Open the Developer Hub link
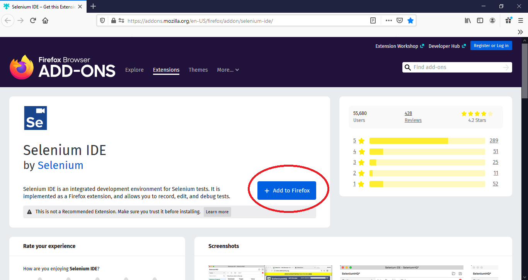 coord(447,46)
